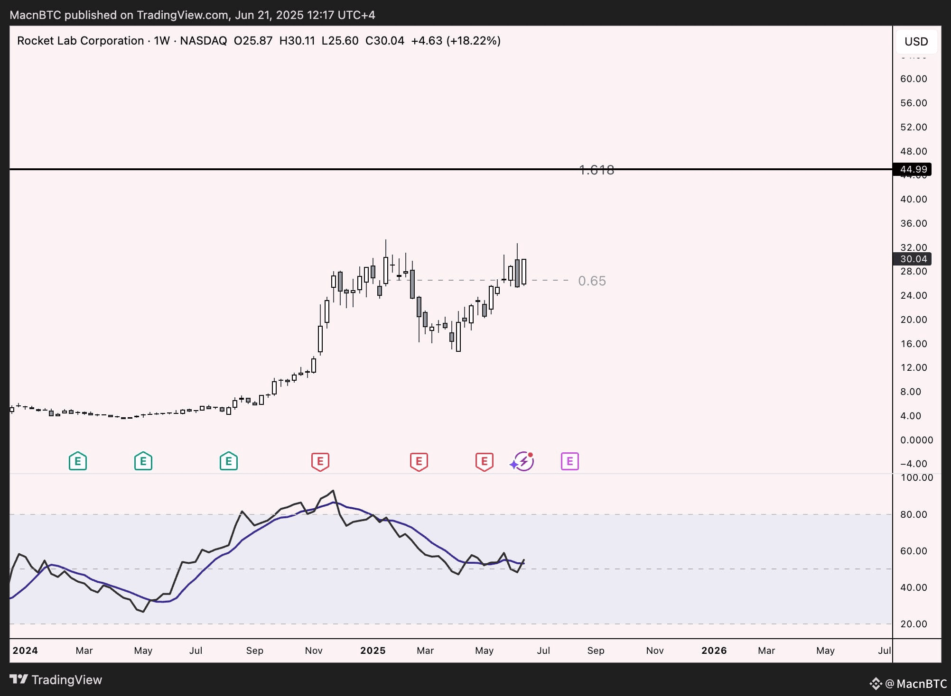951x696 pixels.
Task: Click the NASDAQ exchange label
Action: 204,41
